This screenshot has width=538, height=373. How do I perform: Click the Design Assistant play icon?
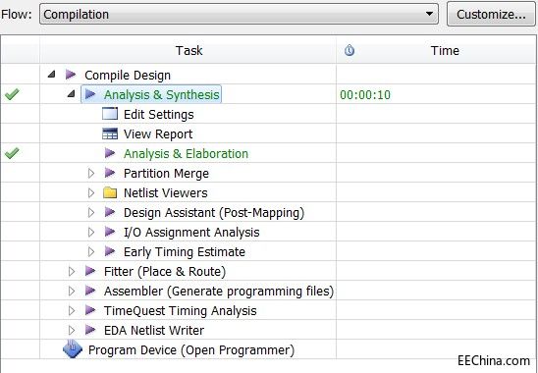point(110,212)
